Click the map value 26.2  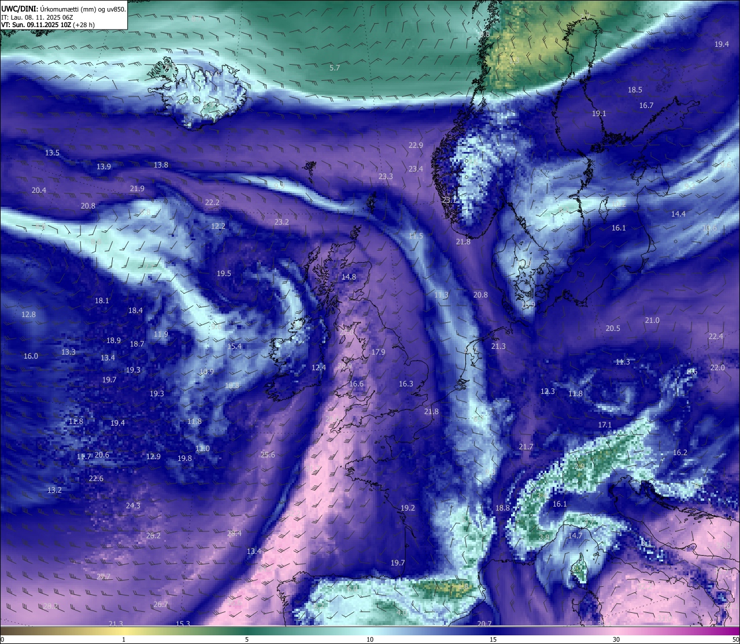(153, 536)
